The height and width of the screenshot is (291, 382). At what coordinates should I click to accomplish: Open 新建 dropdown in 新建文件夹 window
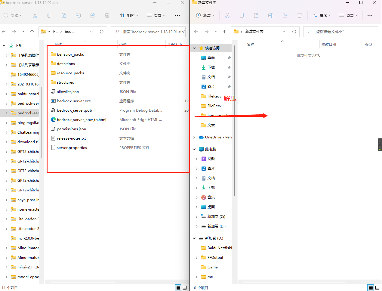(205, 15)
